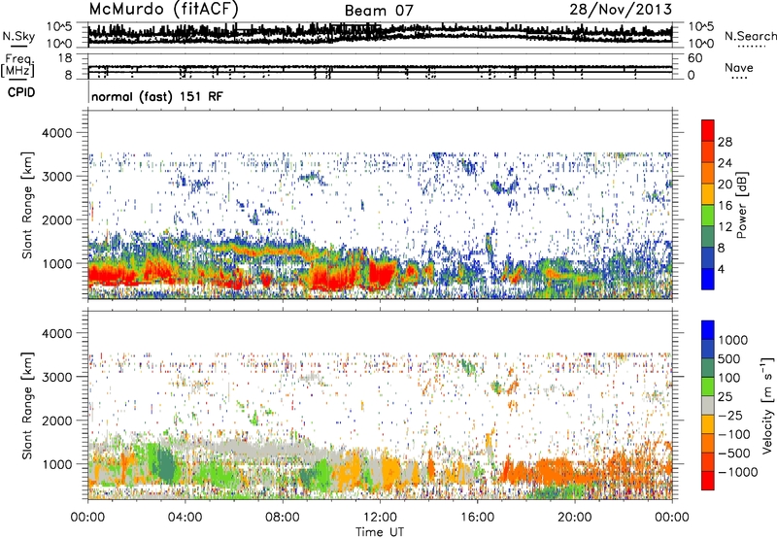Select the Beam 07 heading text
This screenshot has width=777, height=538.
pyautogui.click(x=379, y=11)
